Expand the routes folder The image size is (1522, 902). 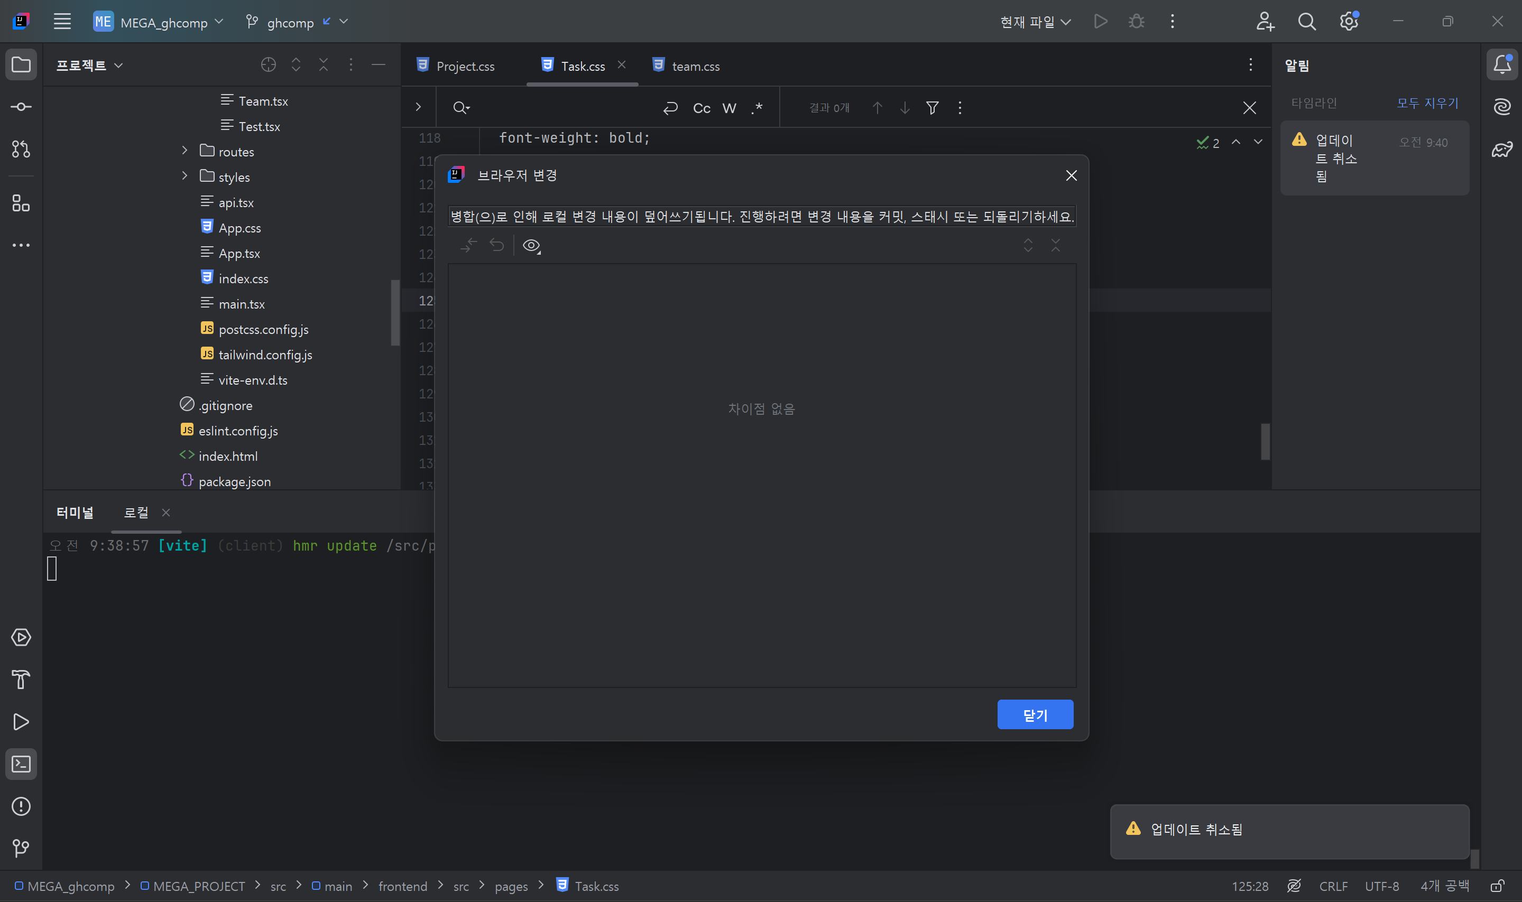tap(185, 151)
